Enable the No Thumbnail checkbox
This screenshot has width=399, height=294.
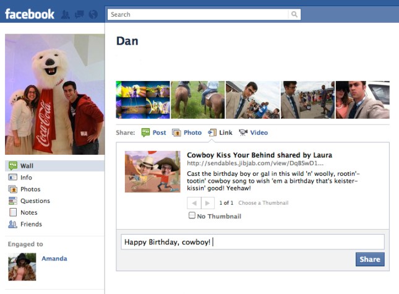click(x=192, y=216)
